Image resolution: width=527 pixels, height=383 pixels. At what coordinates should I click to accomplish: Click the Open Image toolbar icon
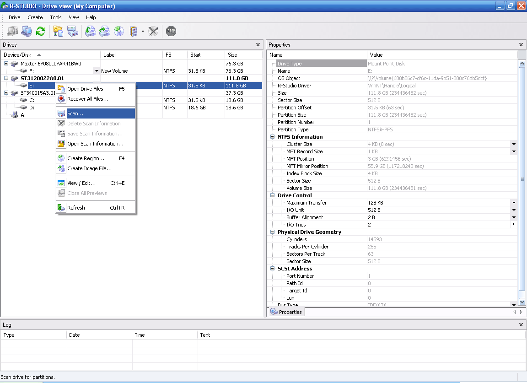pos(90,31)
